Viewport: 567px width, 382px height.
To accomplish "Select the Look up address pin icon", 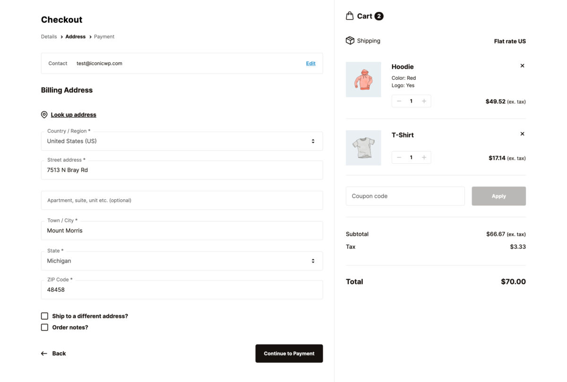I will click(x=44, y=114).
